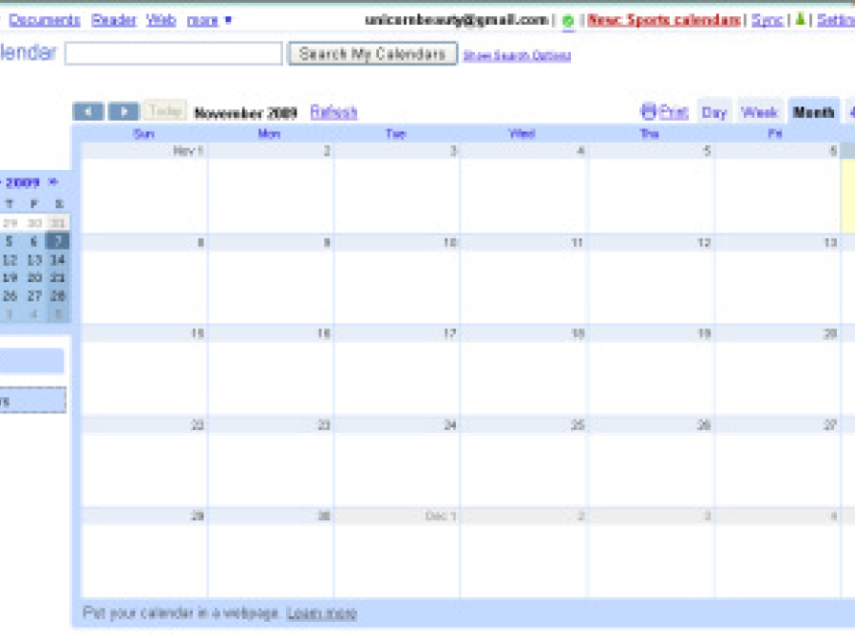Click the Search My Calendars button
The image size is (855, 641).
[x=370, y=53]
